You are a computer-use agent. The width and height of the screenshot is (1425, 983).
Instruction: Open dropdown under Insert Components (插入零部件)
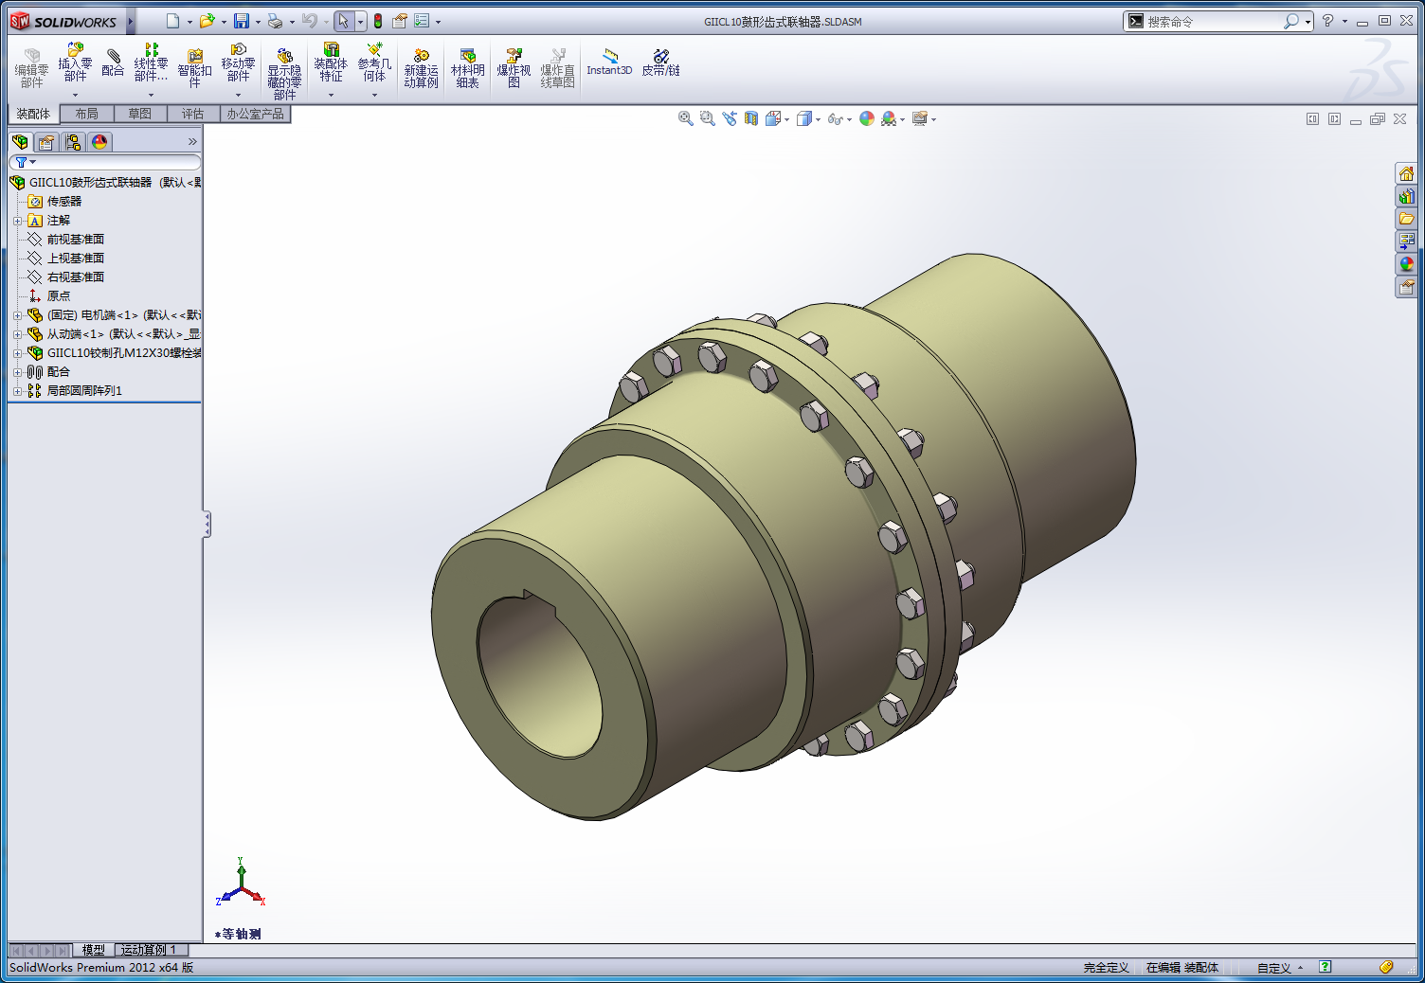click(75, 95)
